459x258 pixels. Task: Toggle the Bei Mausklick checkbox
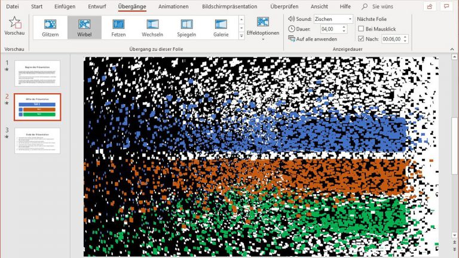pos(360,29)
